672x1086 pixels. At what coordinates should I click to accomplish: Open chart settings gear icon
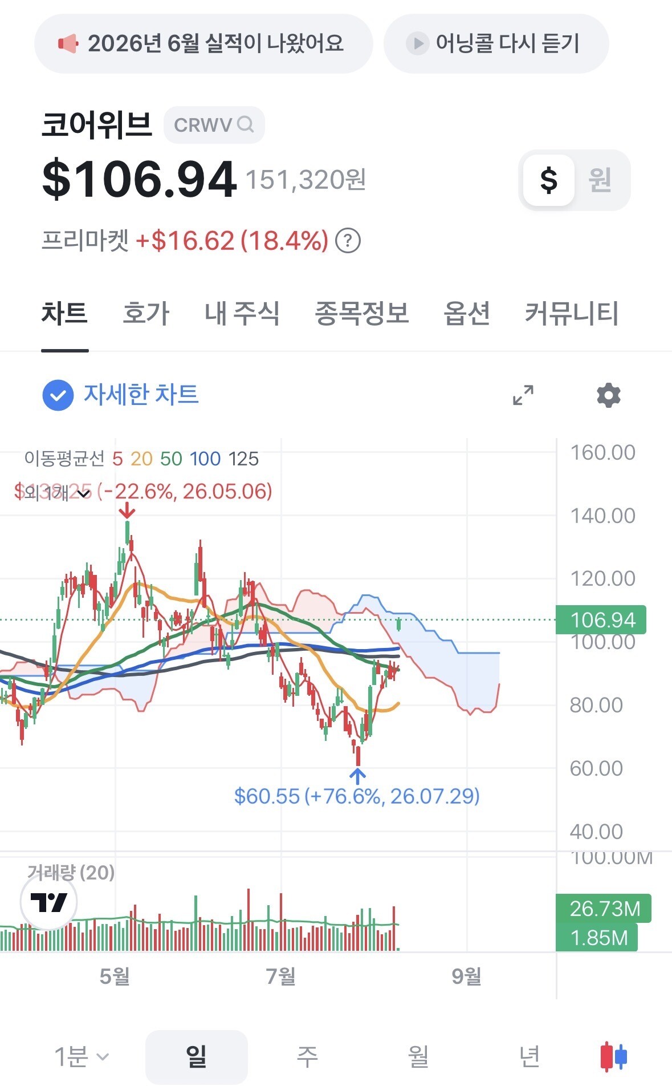[608, 395]
